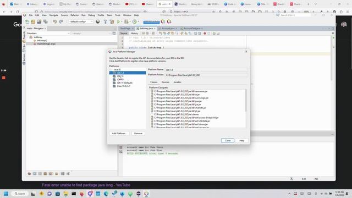This screenshot has height=198, width=352.
Task: Switch to the History view of editor
Action: tap(134, 34)
